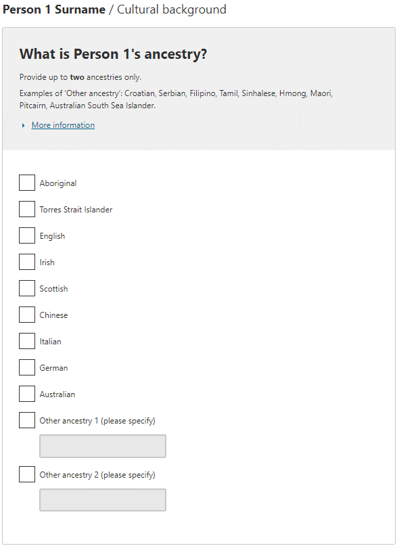The image size is (397, 548).
Task: Select Chinese as an ancestry
Action: pyautogui.click(x=26, y=315)
